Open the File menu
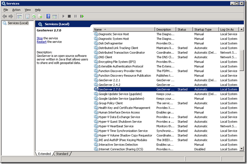This screenshot has width=247, height=164. point(6,10)
